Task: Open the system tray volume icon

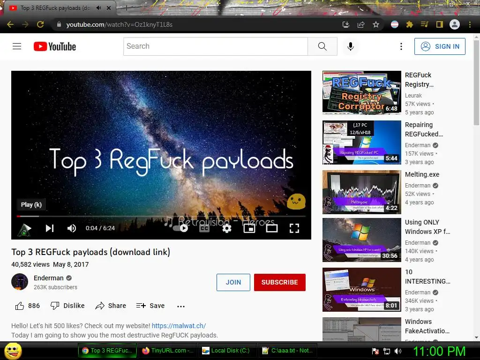Action: 398,351
